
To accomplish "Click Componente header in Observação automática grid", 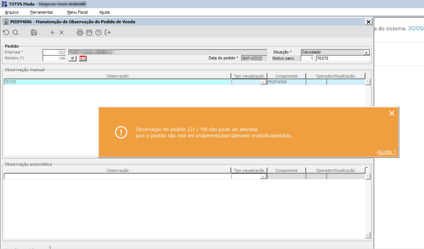I will tap(286, 170).
